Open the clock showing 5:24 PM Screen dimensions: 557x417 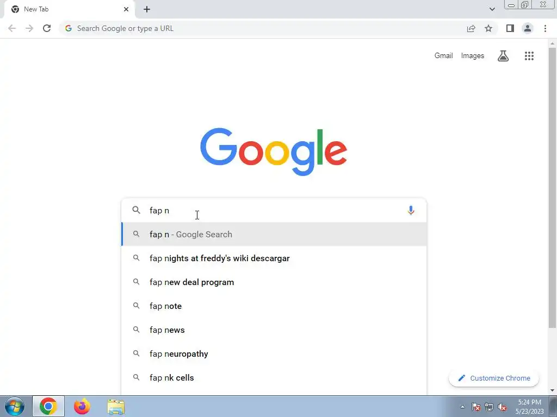coord(530,407)
